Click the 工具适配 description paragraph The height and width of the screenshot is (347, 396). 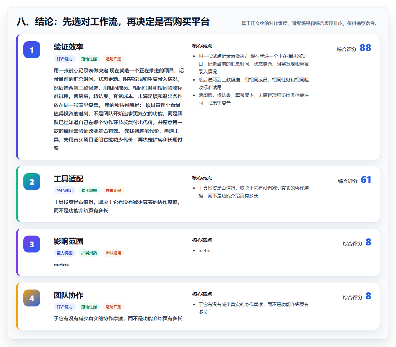point(117,206)
